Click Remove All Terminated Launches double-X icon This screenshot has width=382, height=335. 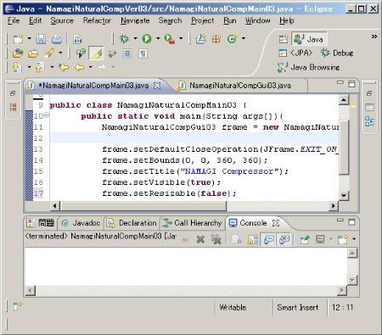216,239
